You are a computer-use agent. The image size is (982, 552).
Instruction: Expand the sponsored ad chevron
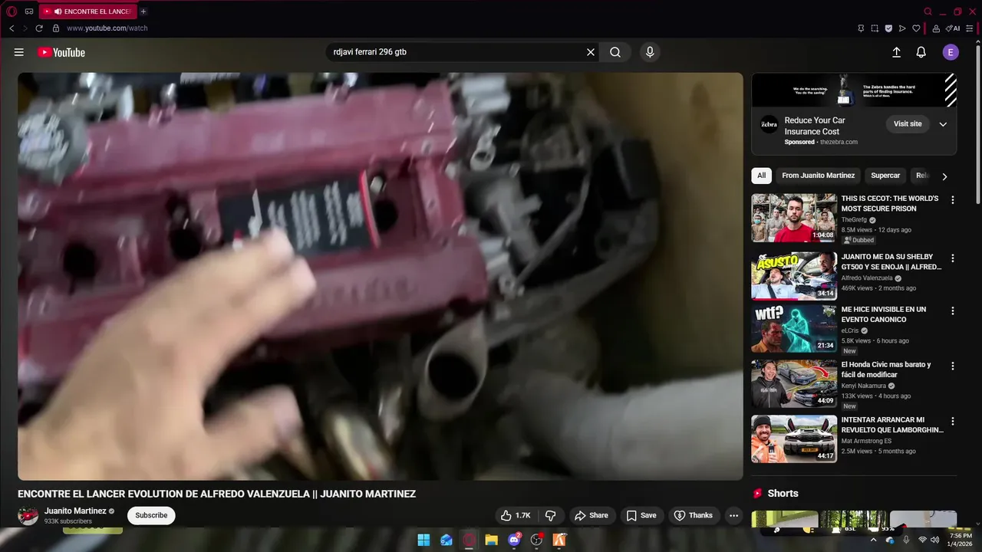coord(943,124)
